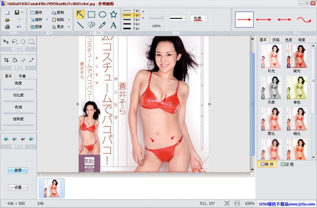Apply the 锐化 sharpen effect

click(297, 121)
